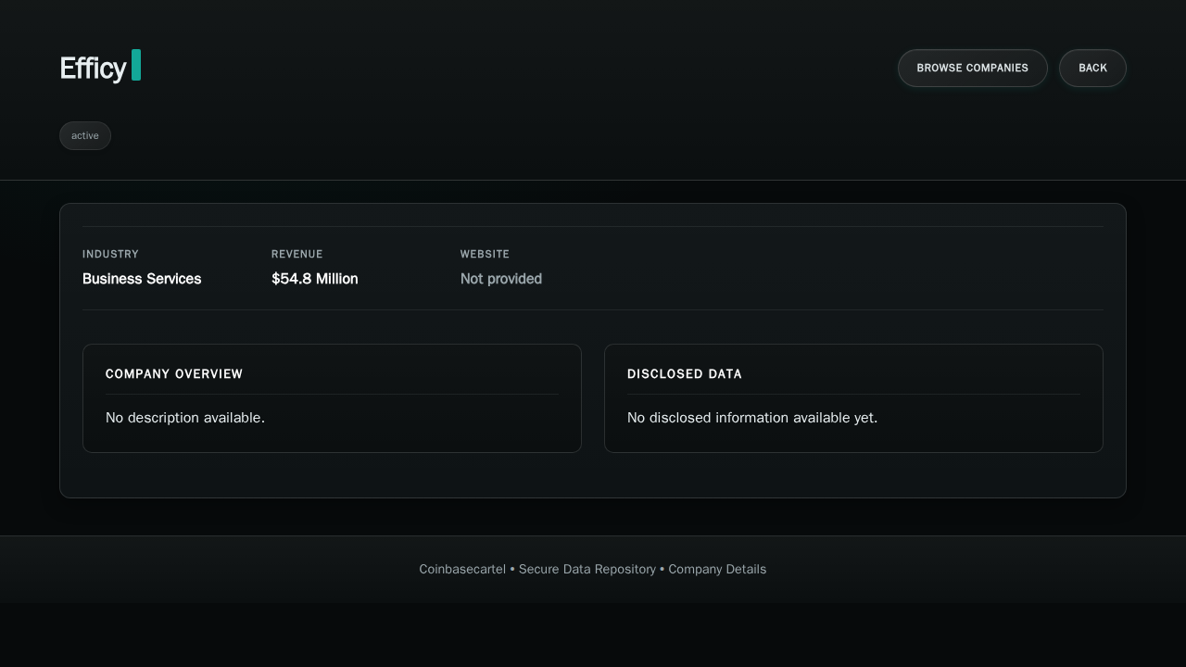Click Coinbasecartel in the footer
This screenshot has height=667, width=1186.
coord(461,569)
